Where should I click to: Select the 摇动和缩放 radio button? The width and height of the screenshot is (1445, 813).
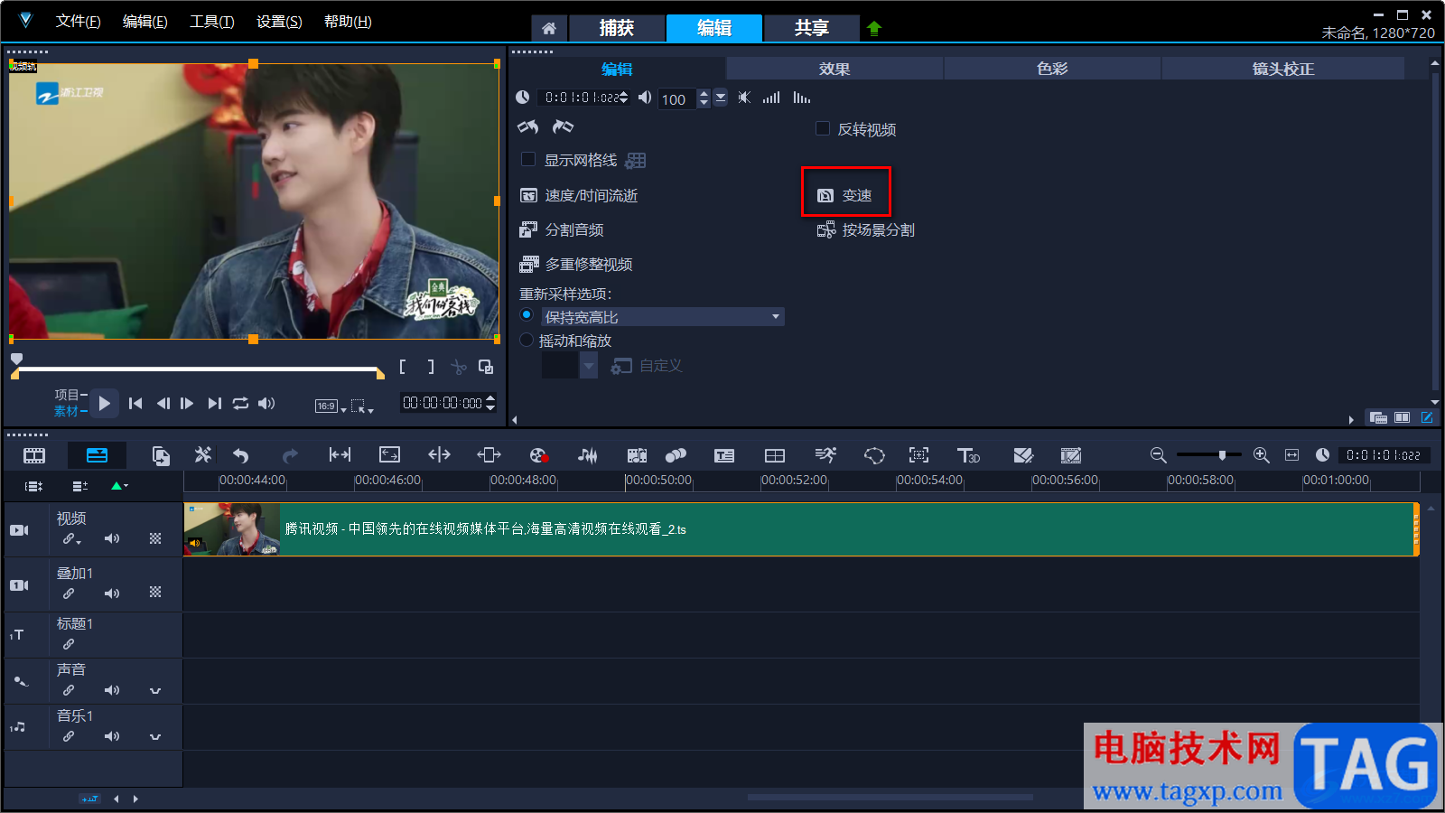527,341
